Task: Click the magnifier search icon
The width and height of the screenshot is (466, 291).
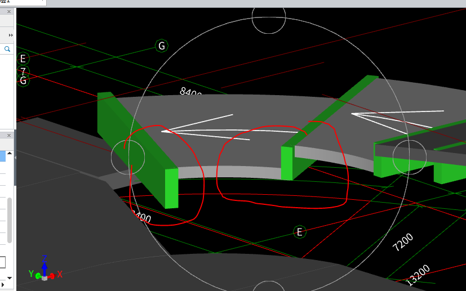Action: pyautogui.click(x=7, y=49)
